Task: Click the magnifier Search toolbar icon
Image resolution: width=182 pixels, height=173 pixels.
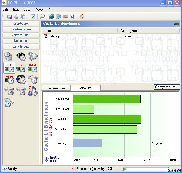Action: coord(42,17)
